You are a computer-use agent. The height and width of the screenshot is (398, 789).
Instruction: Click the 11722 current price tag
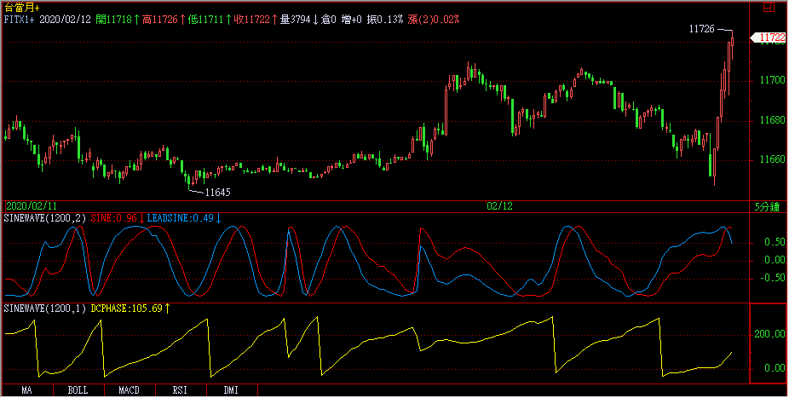tap(769, 37)
